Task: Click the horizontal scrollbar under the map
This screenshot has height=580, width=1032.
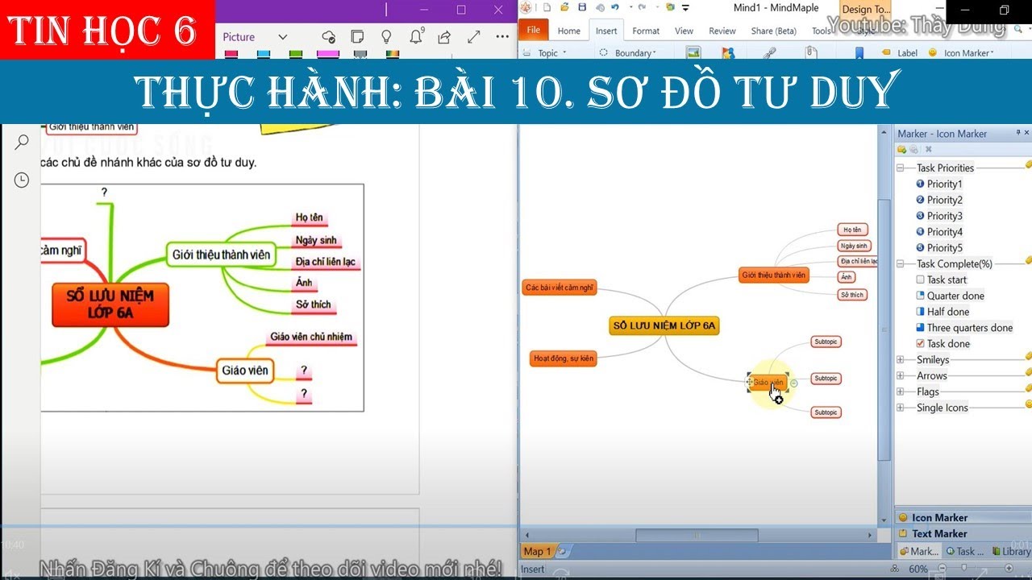Action: point(697,536)
